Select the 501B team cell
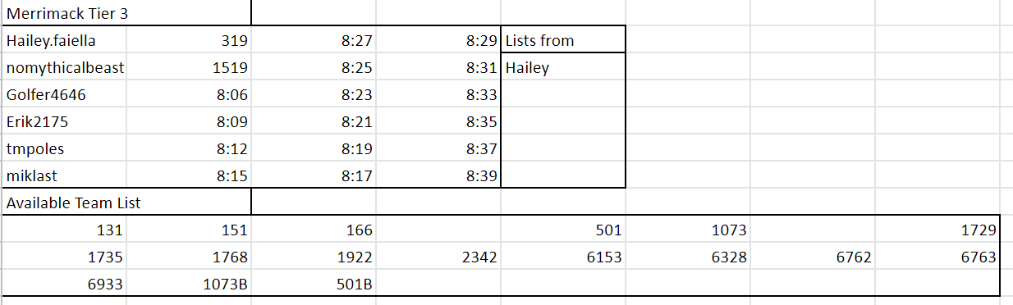The height and width of the screenshot is (305, 1013). (314, 284)
